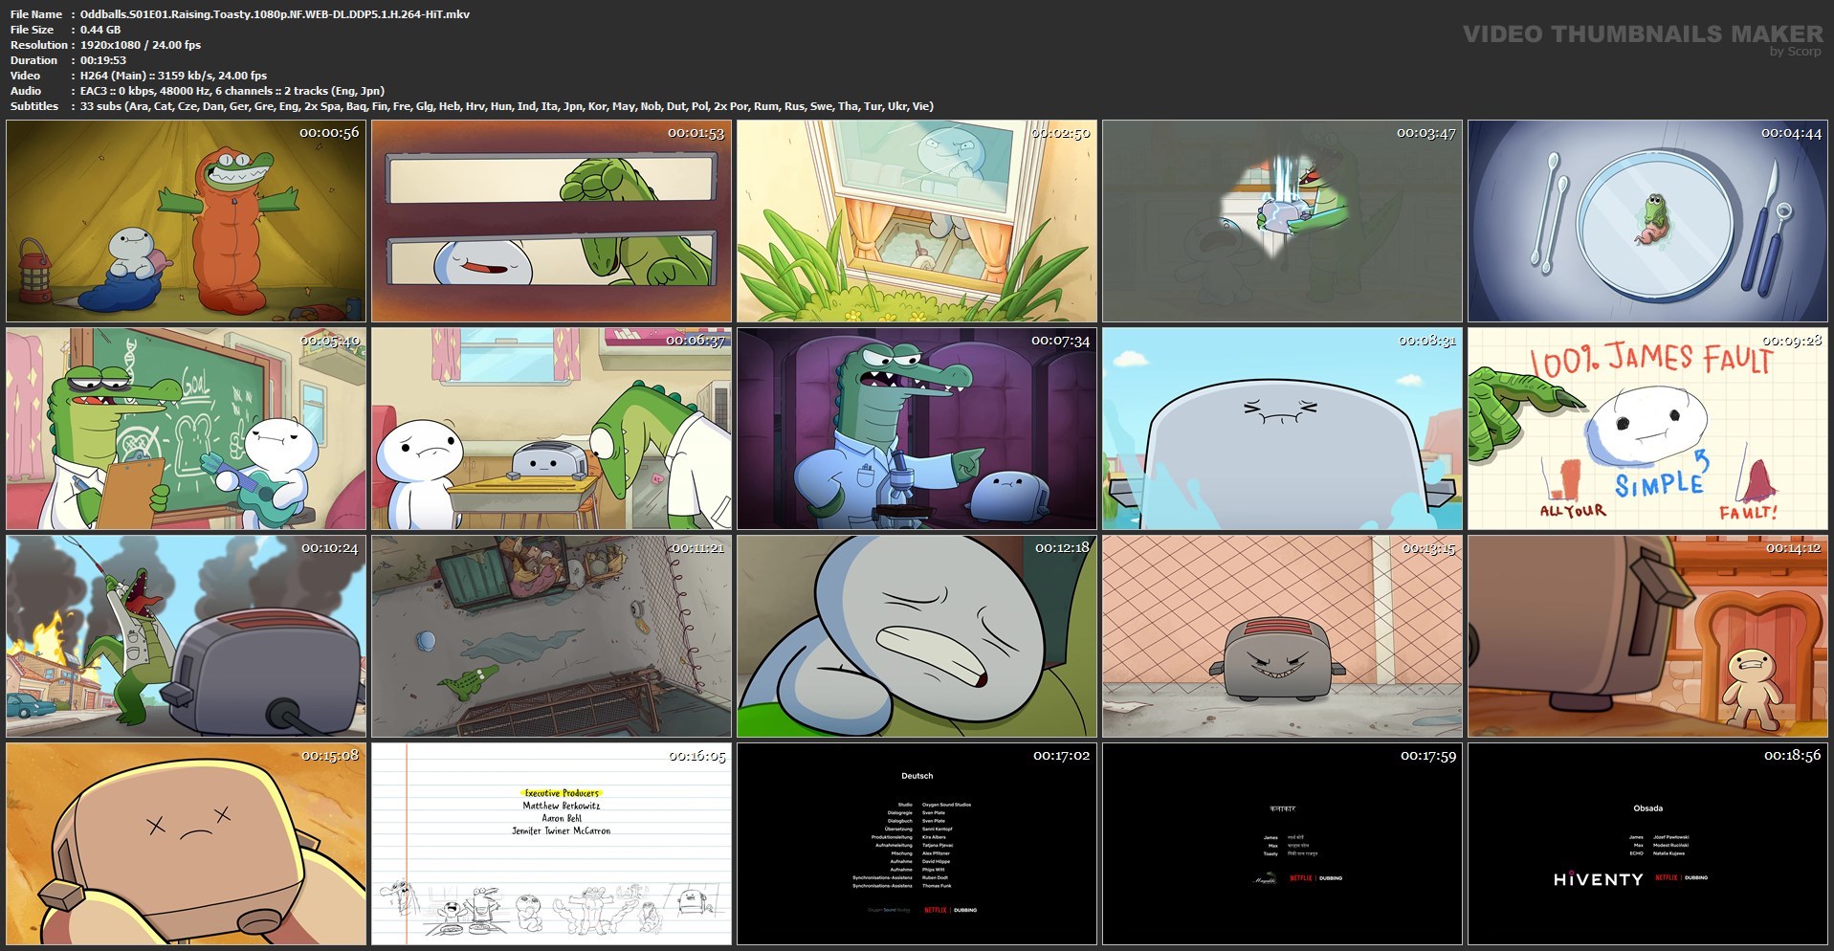Image resolution: width=1834 pixels, height=951 pixels.
Task: Click the EAC3 audio info line
Action: (232, 91)
